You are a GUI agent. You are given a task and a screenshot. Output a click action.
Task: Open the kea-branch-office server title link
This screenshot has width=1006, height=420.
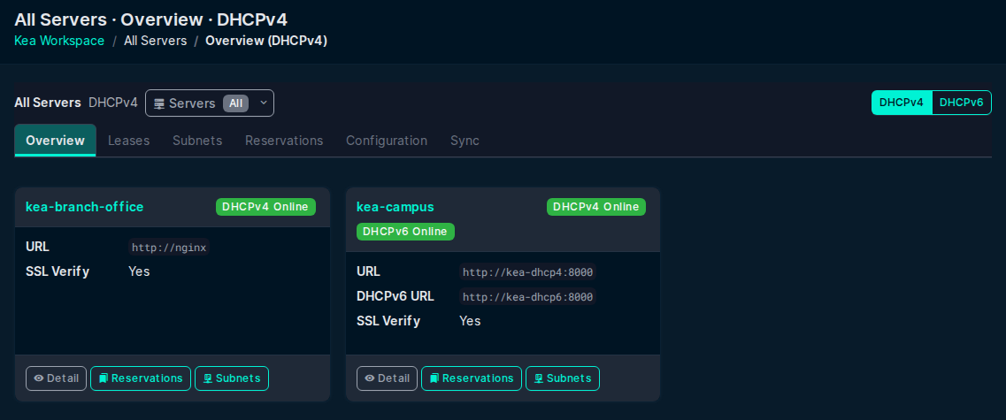point(85,207)
